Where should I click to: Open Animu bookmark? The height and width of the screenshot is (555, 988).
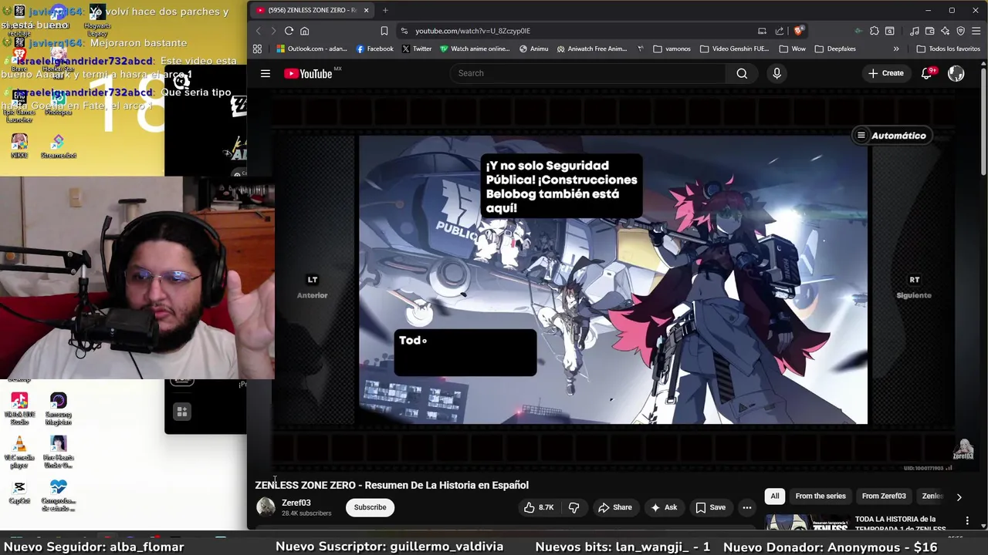pyautogui.click(x=533, y=49)
